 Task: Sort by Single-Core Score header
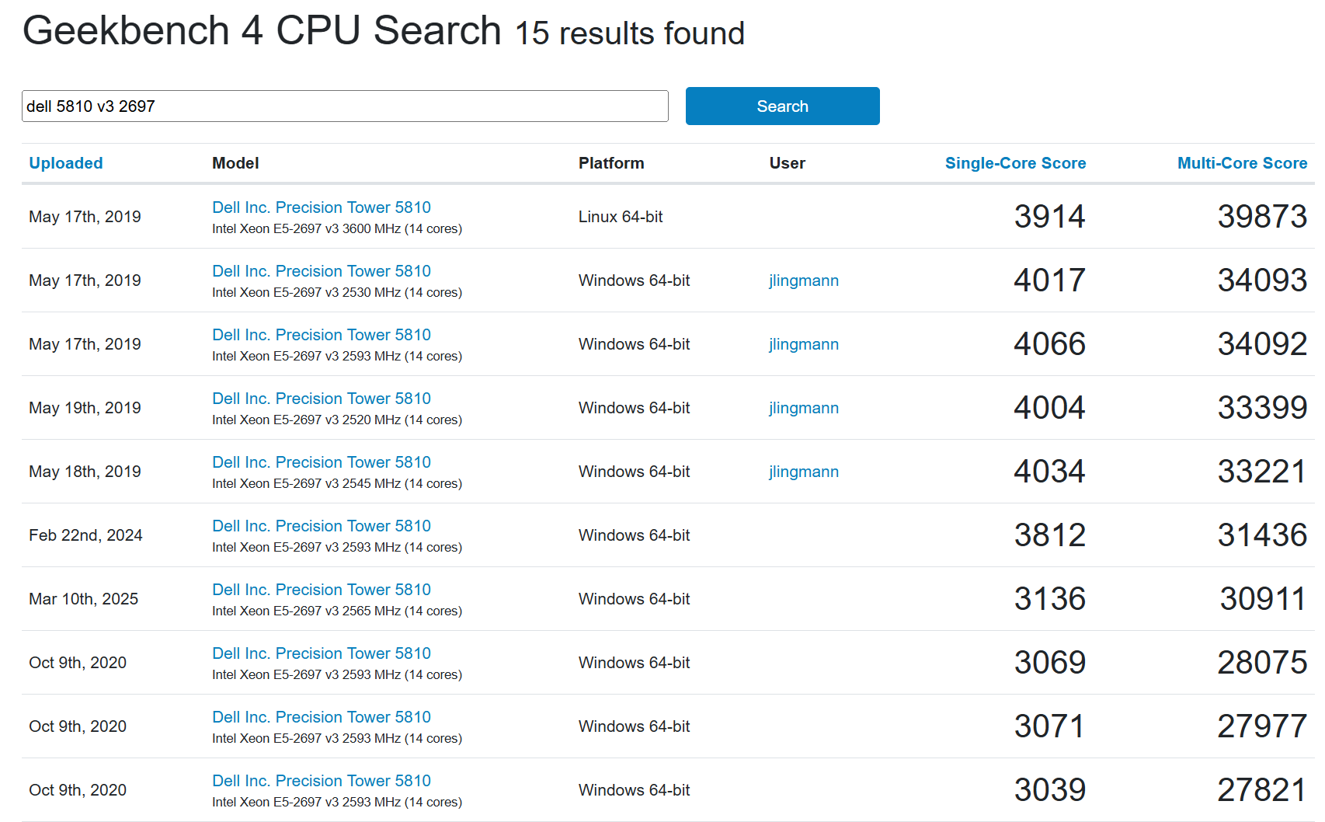(1015, 163)
